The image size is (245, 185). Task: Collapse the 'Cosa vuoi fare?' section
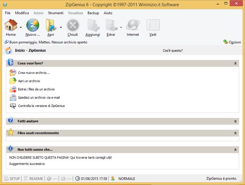tap(235, 64)
